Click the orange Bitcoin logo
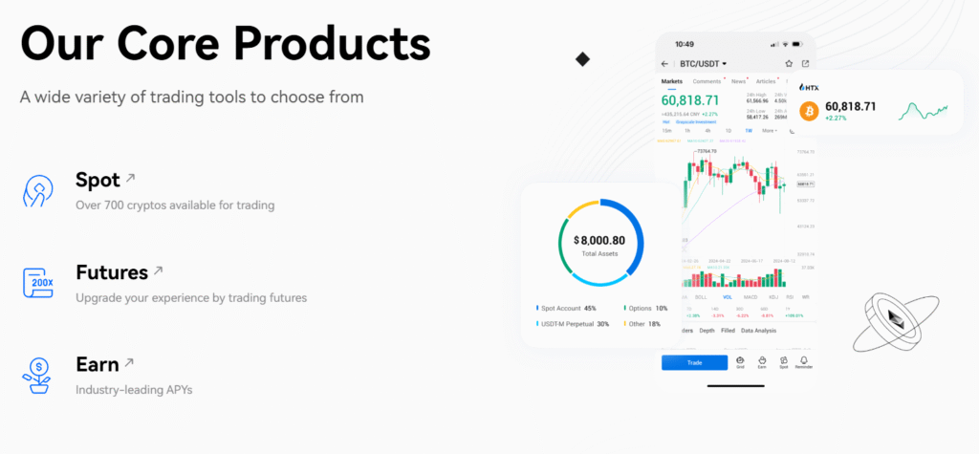 coord(809,112)
